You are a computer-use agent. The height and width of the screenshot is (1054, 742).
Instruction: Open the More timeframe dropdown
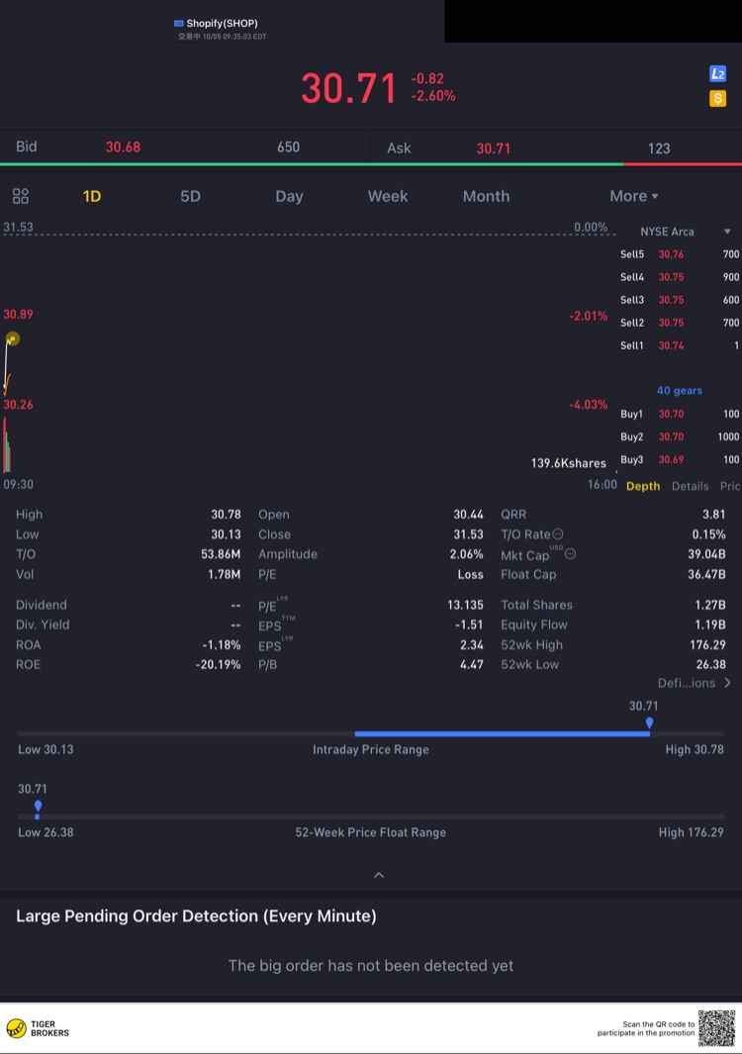634,196
